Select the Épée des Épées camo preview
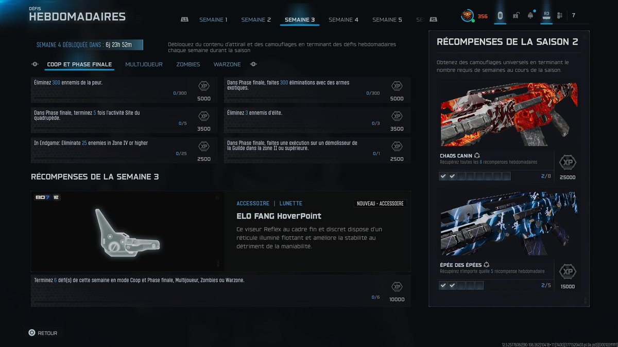This screenshot has height=347, width=618. [509, 223]
